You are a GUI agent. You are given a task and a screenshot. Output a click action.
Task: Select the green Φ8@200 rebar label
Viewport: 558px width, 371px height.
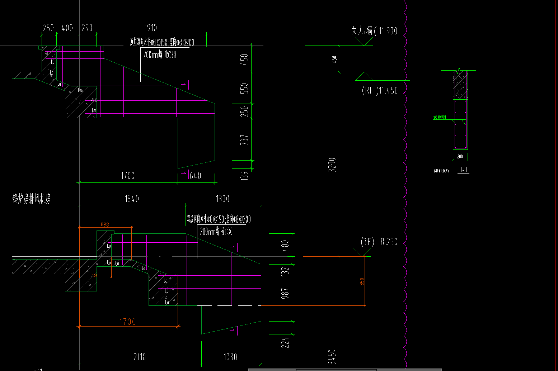click(x=440, y=117)
